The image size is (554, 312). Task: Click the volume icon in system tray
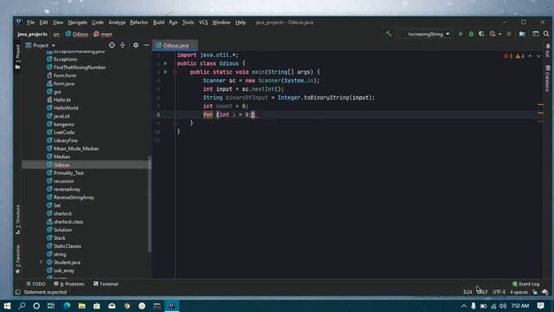point(503,306)
